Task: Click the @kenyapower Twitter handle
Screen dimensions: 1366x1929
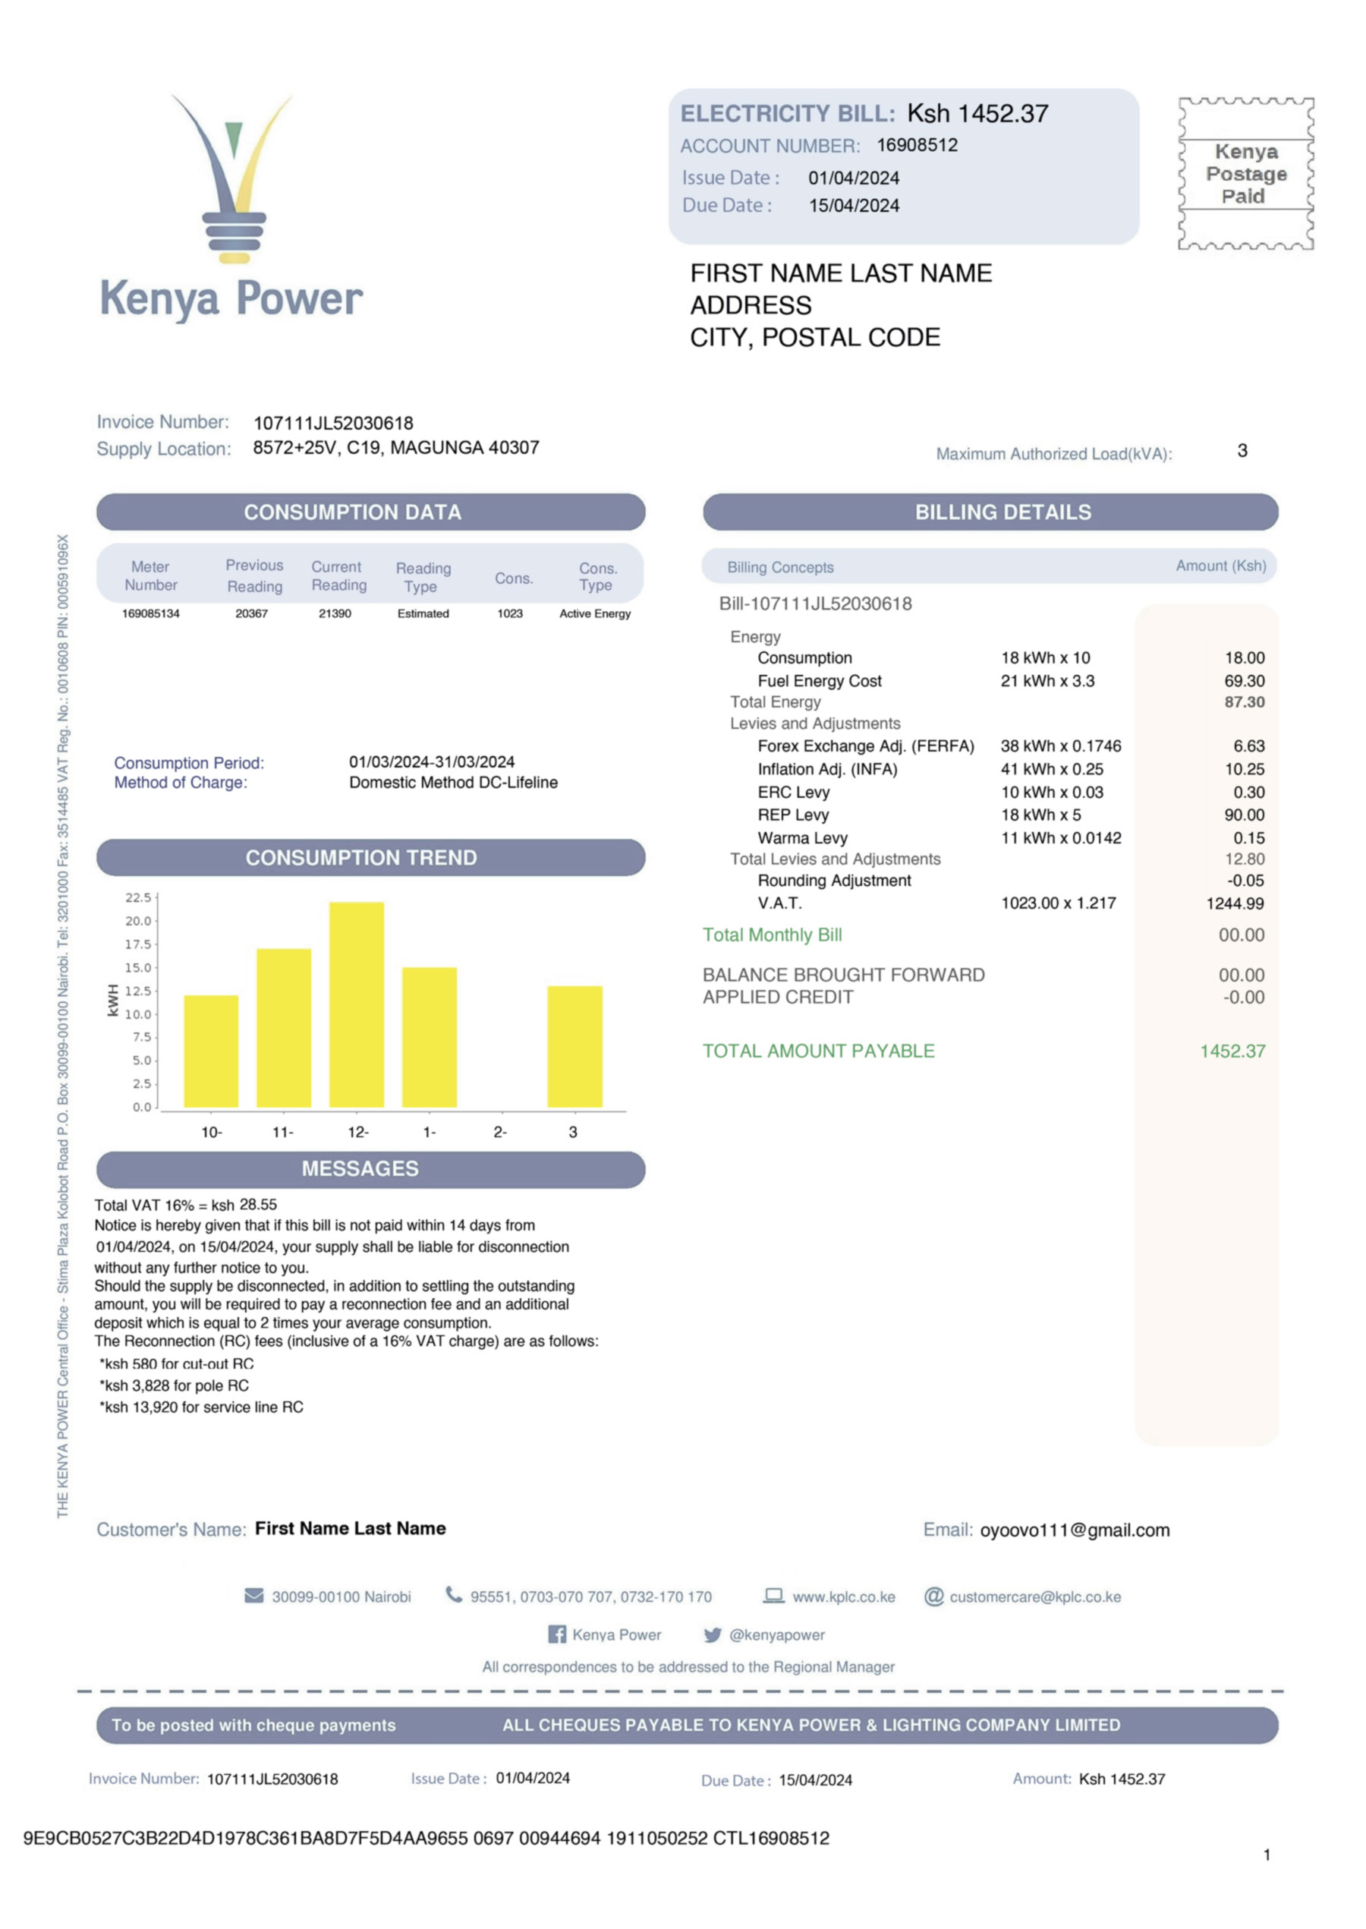Action: tap(776, 1634)
